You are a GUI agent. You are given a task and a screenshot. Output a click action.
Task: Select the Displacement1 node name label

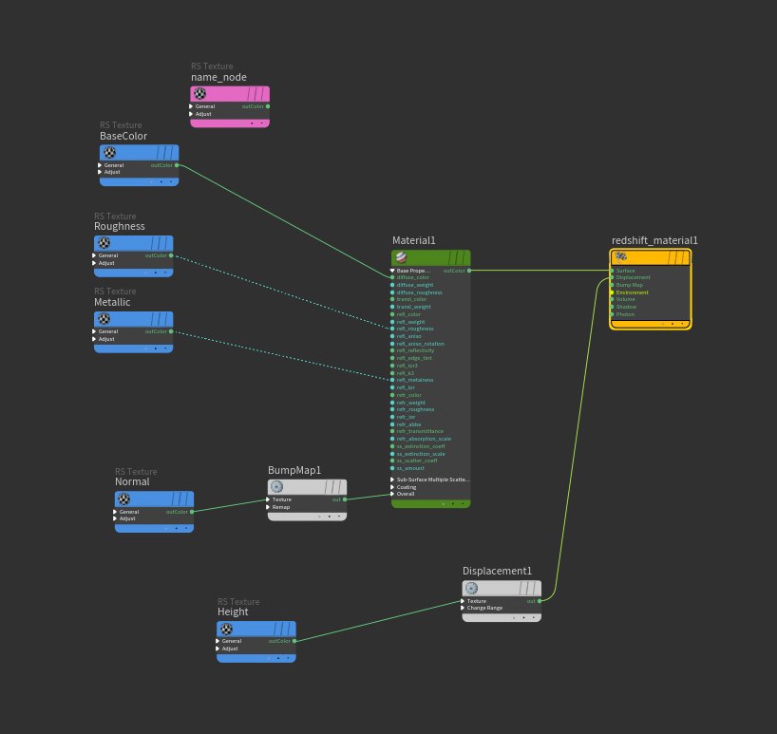tap(497, 571)
